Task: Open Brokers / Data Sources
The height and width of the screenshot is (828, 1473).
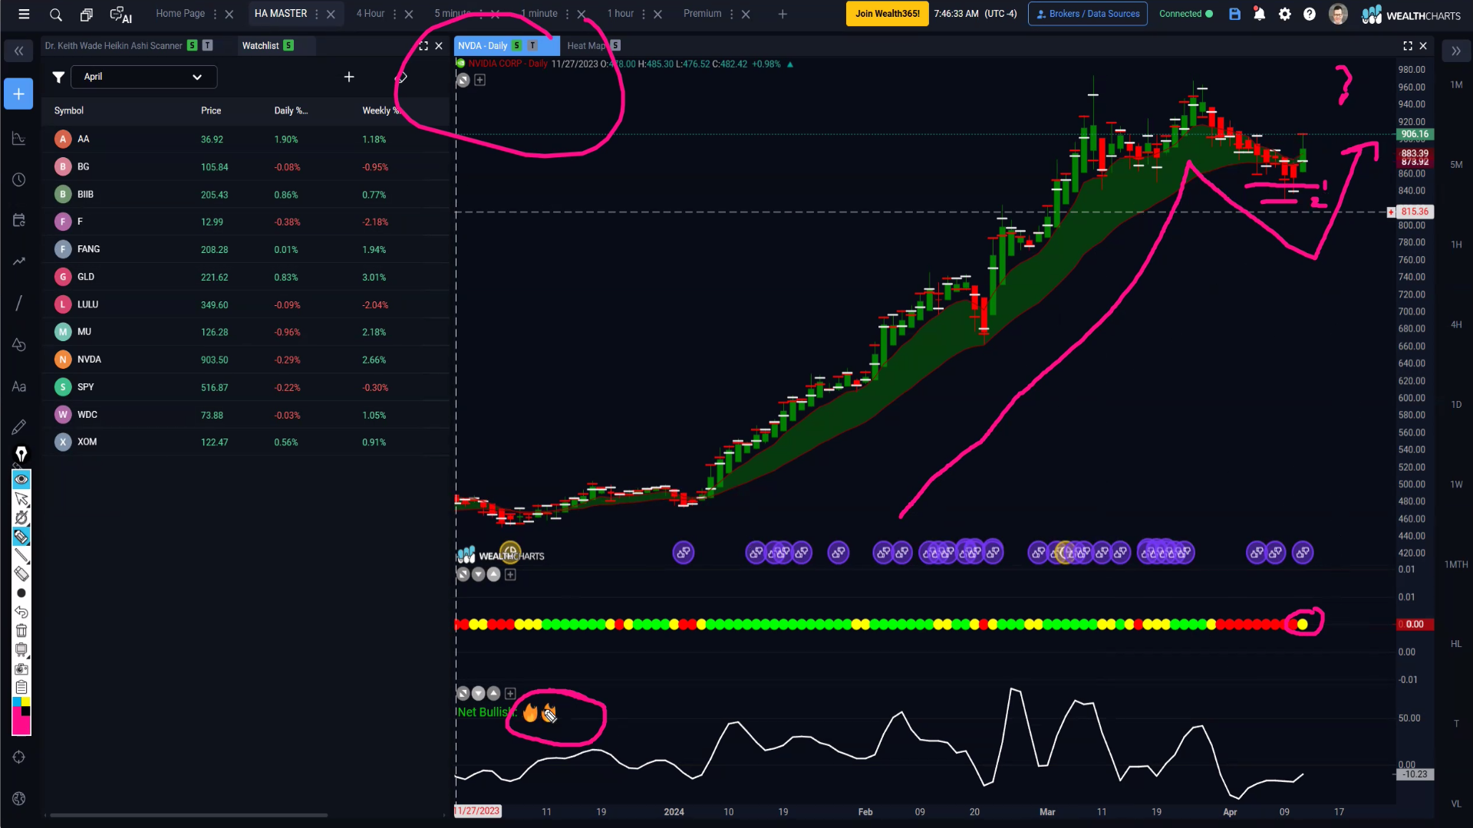Action: tap(1087, 14)
